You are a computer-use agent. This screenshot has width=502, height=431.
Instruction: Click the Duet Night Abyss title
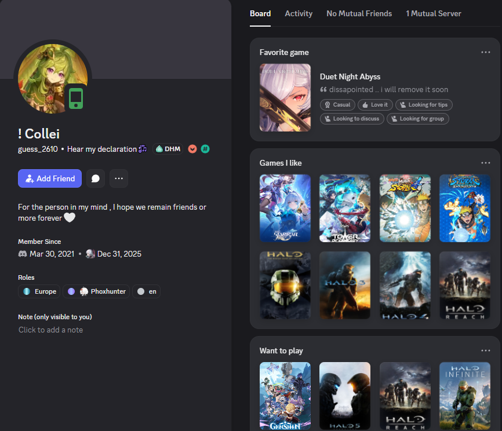point(350,77)
